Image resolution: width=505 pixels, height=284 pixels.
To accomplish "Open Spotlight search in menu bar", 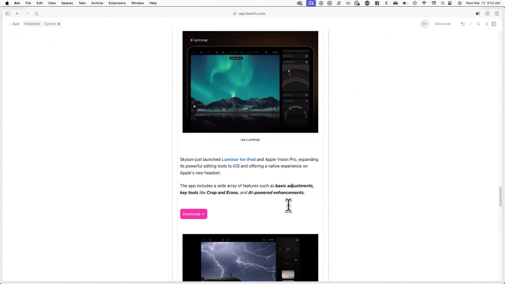I will point(443,3).
